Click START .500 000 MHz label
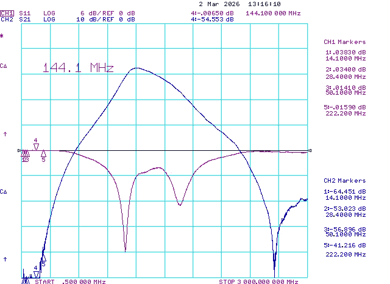The height and width of the screenshot is (284, 390). [70, 282]
